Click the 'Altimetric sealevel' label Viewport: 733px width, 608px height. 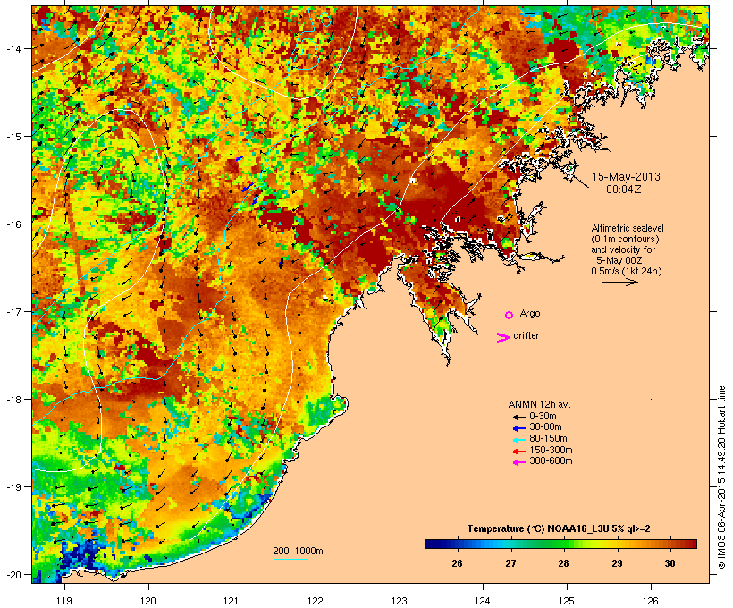(628, 228)
